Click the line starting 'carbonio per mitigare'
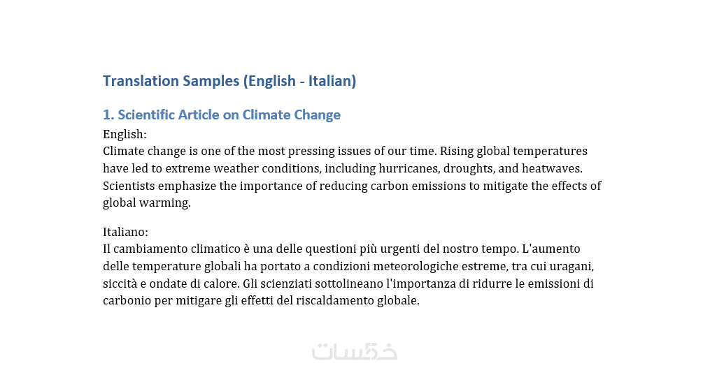This screenshot has height=368, width=710. click(261, 302)
